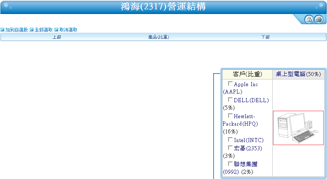Deselect all using 取消選取 link
The height and width of the screenshot is (179, 327).
[x=69, y=30]
